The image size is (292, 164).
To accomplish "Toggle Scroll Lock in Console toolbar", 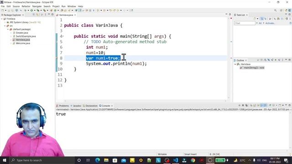I will tap(255, 105).
